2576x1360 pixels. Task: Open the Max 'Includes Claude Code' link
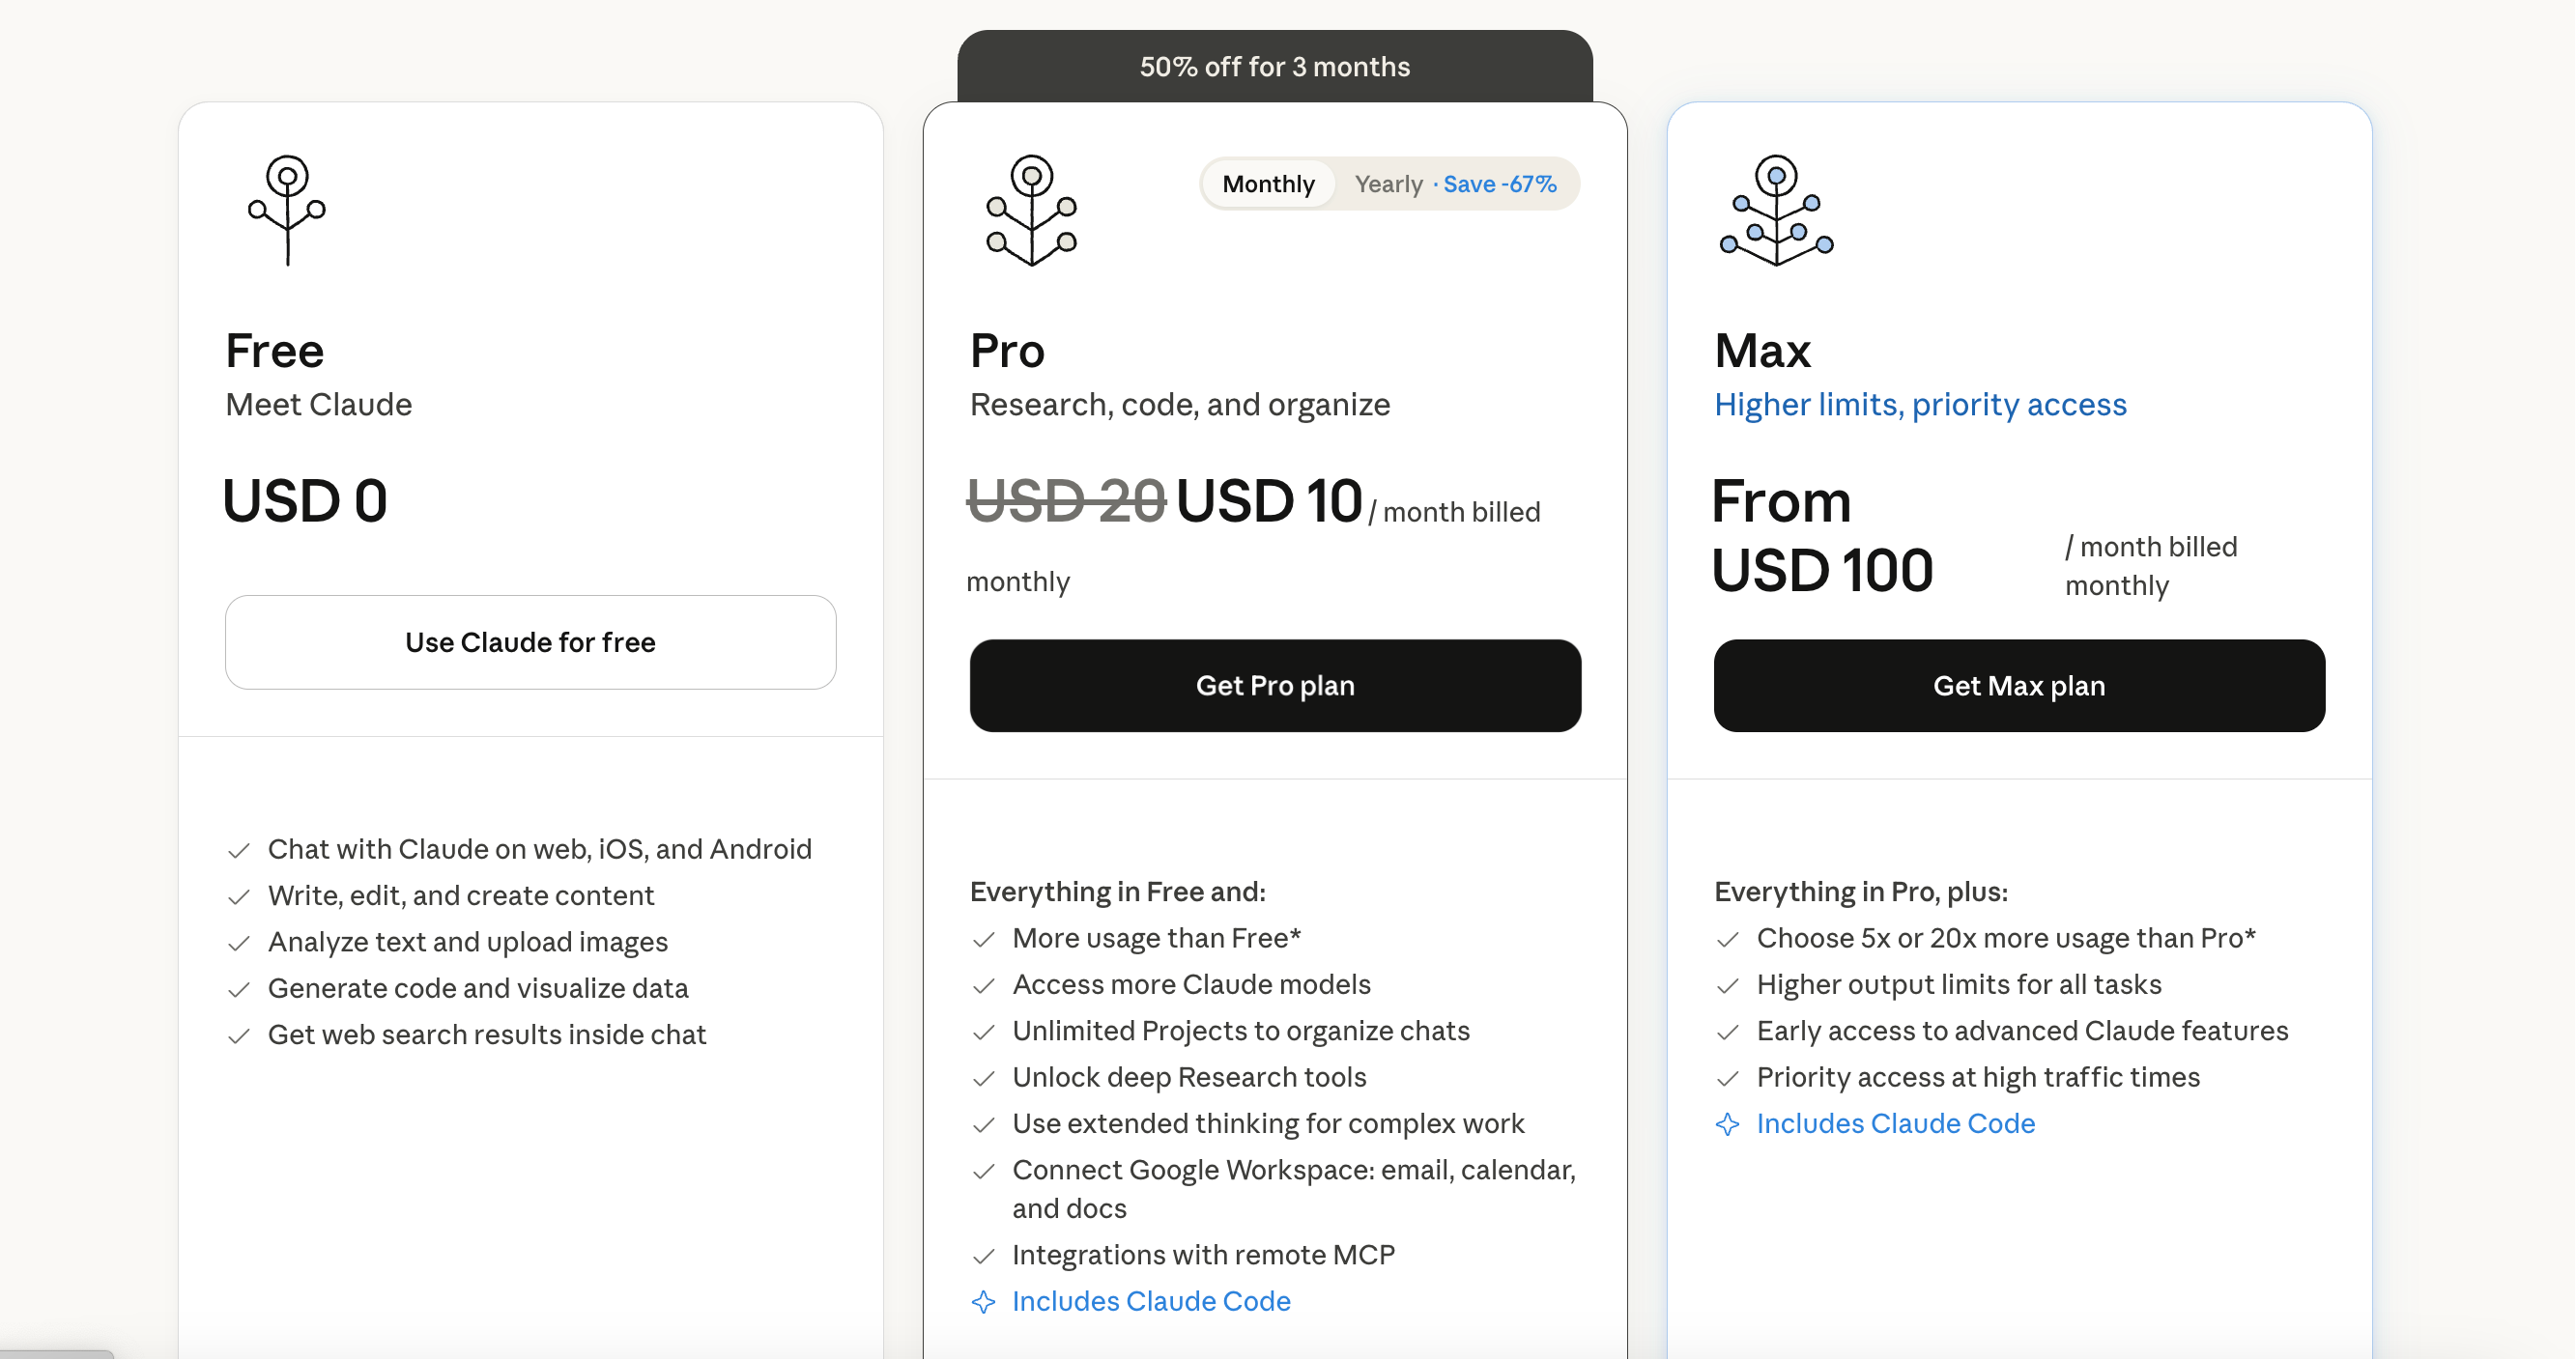pyautogui.click(x=1895, y=1124)
